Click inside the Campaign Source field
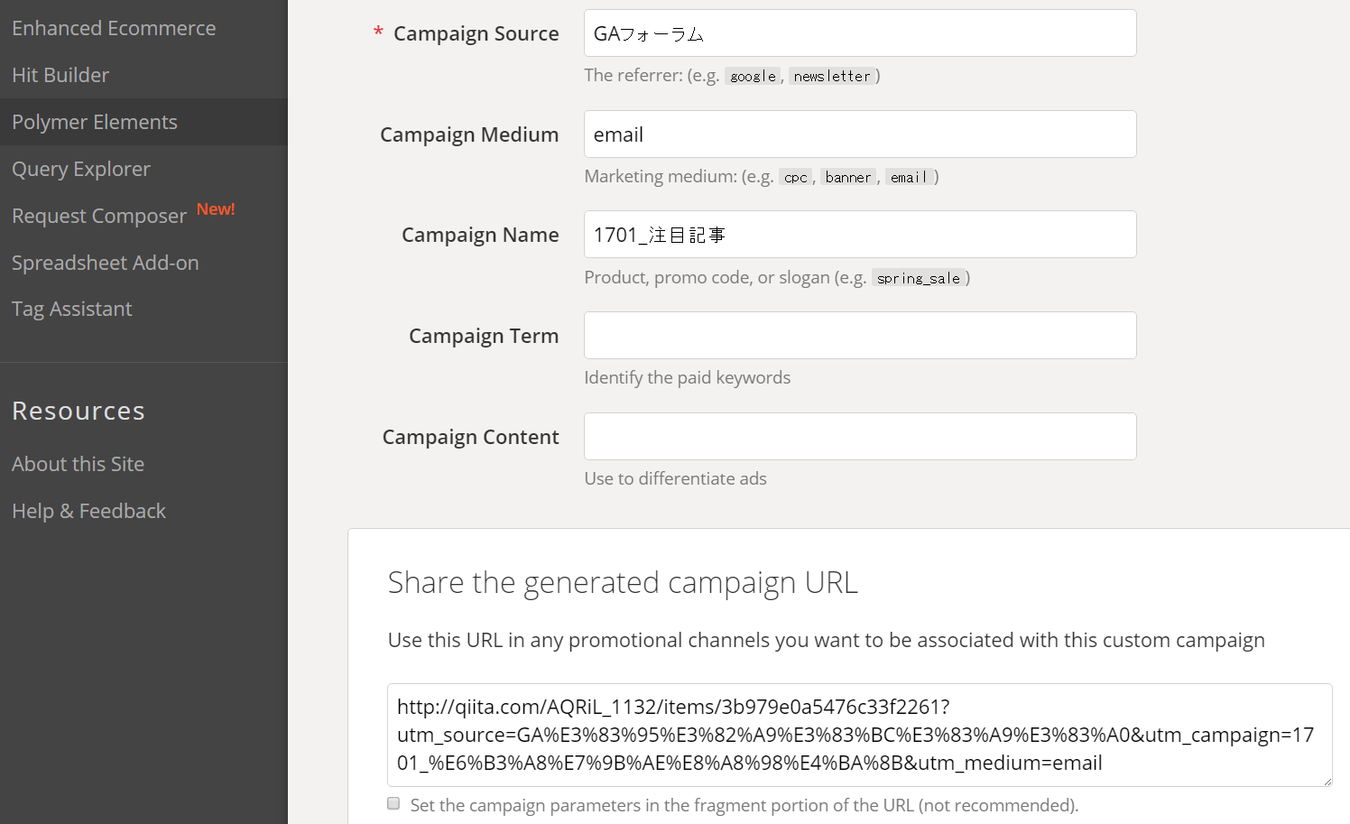Screen dimensions: 1350x824 click(x=859, y=32)
